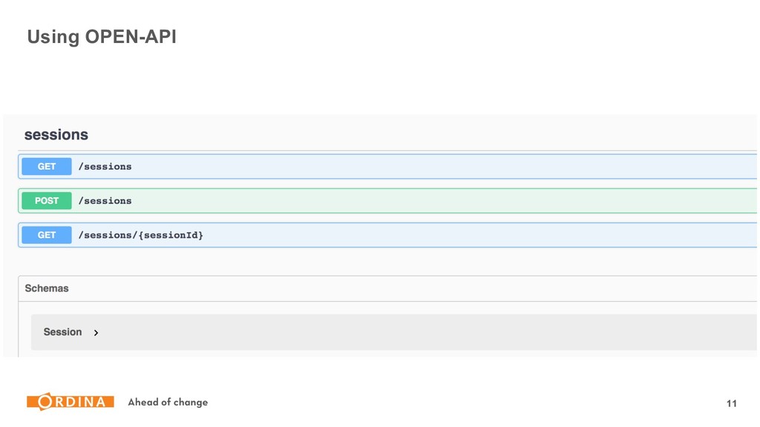Click the GET badge beside /sessions/{sessionId}

point(47,235)
